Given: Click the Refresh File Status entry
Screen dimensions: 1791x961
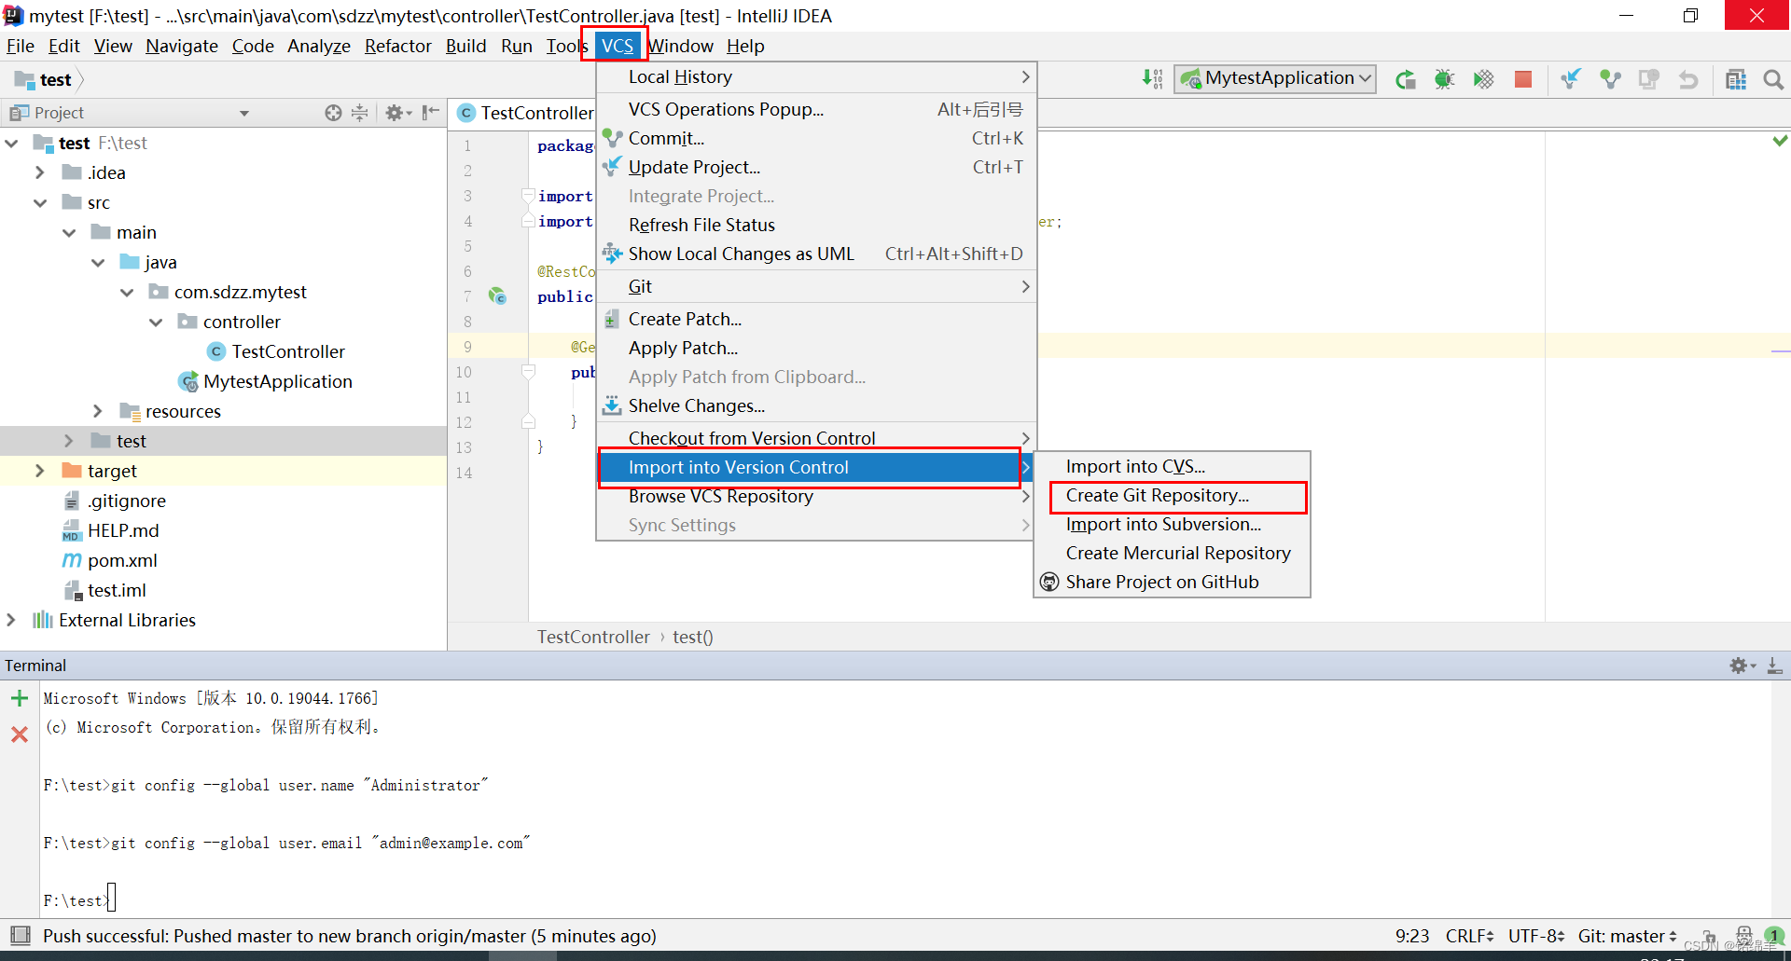Looking at the screenshot, I should point(816,225).
